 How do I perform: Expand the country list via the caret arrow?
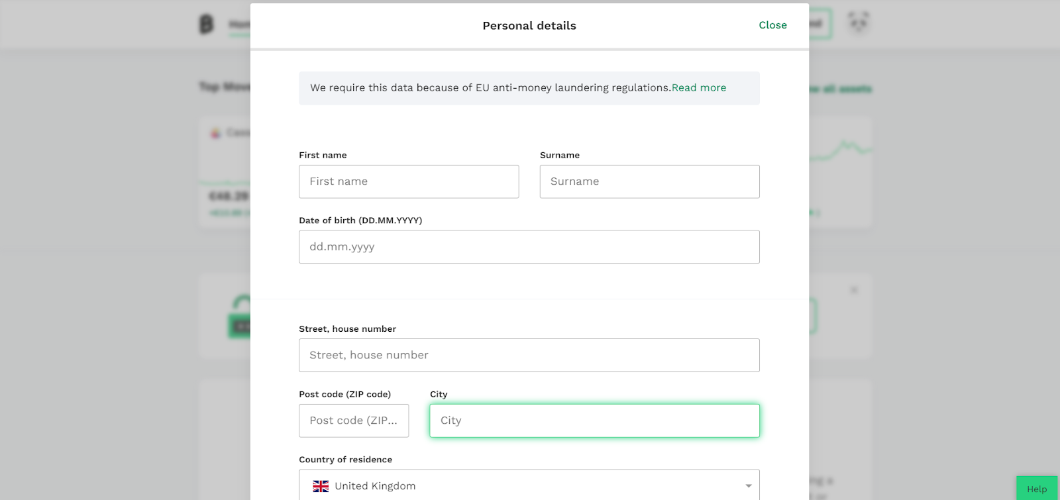tap(748, 486)
